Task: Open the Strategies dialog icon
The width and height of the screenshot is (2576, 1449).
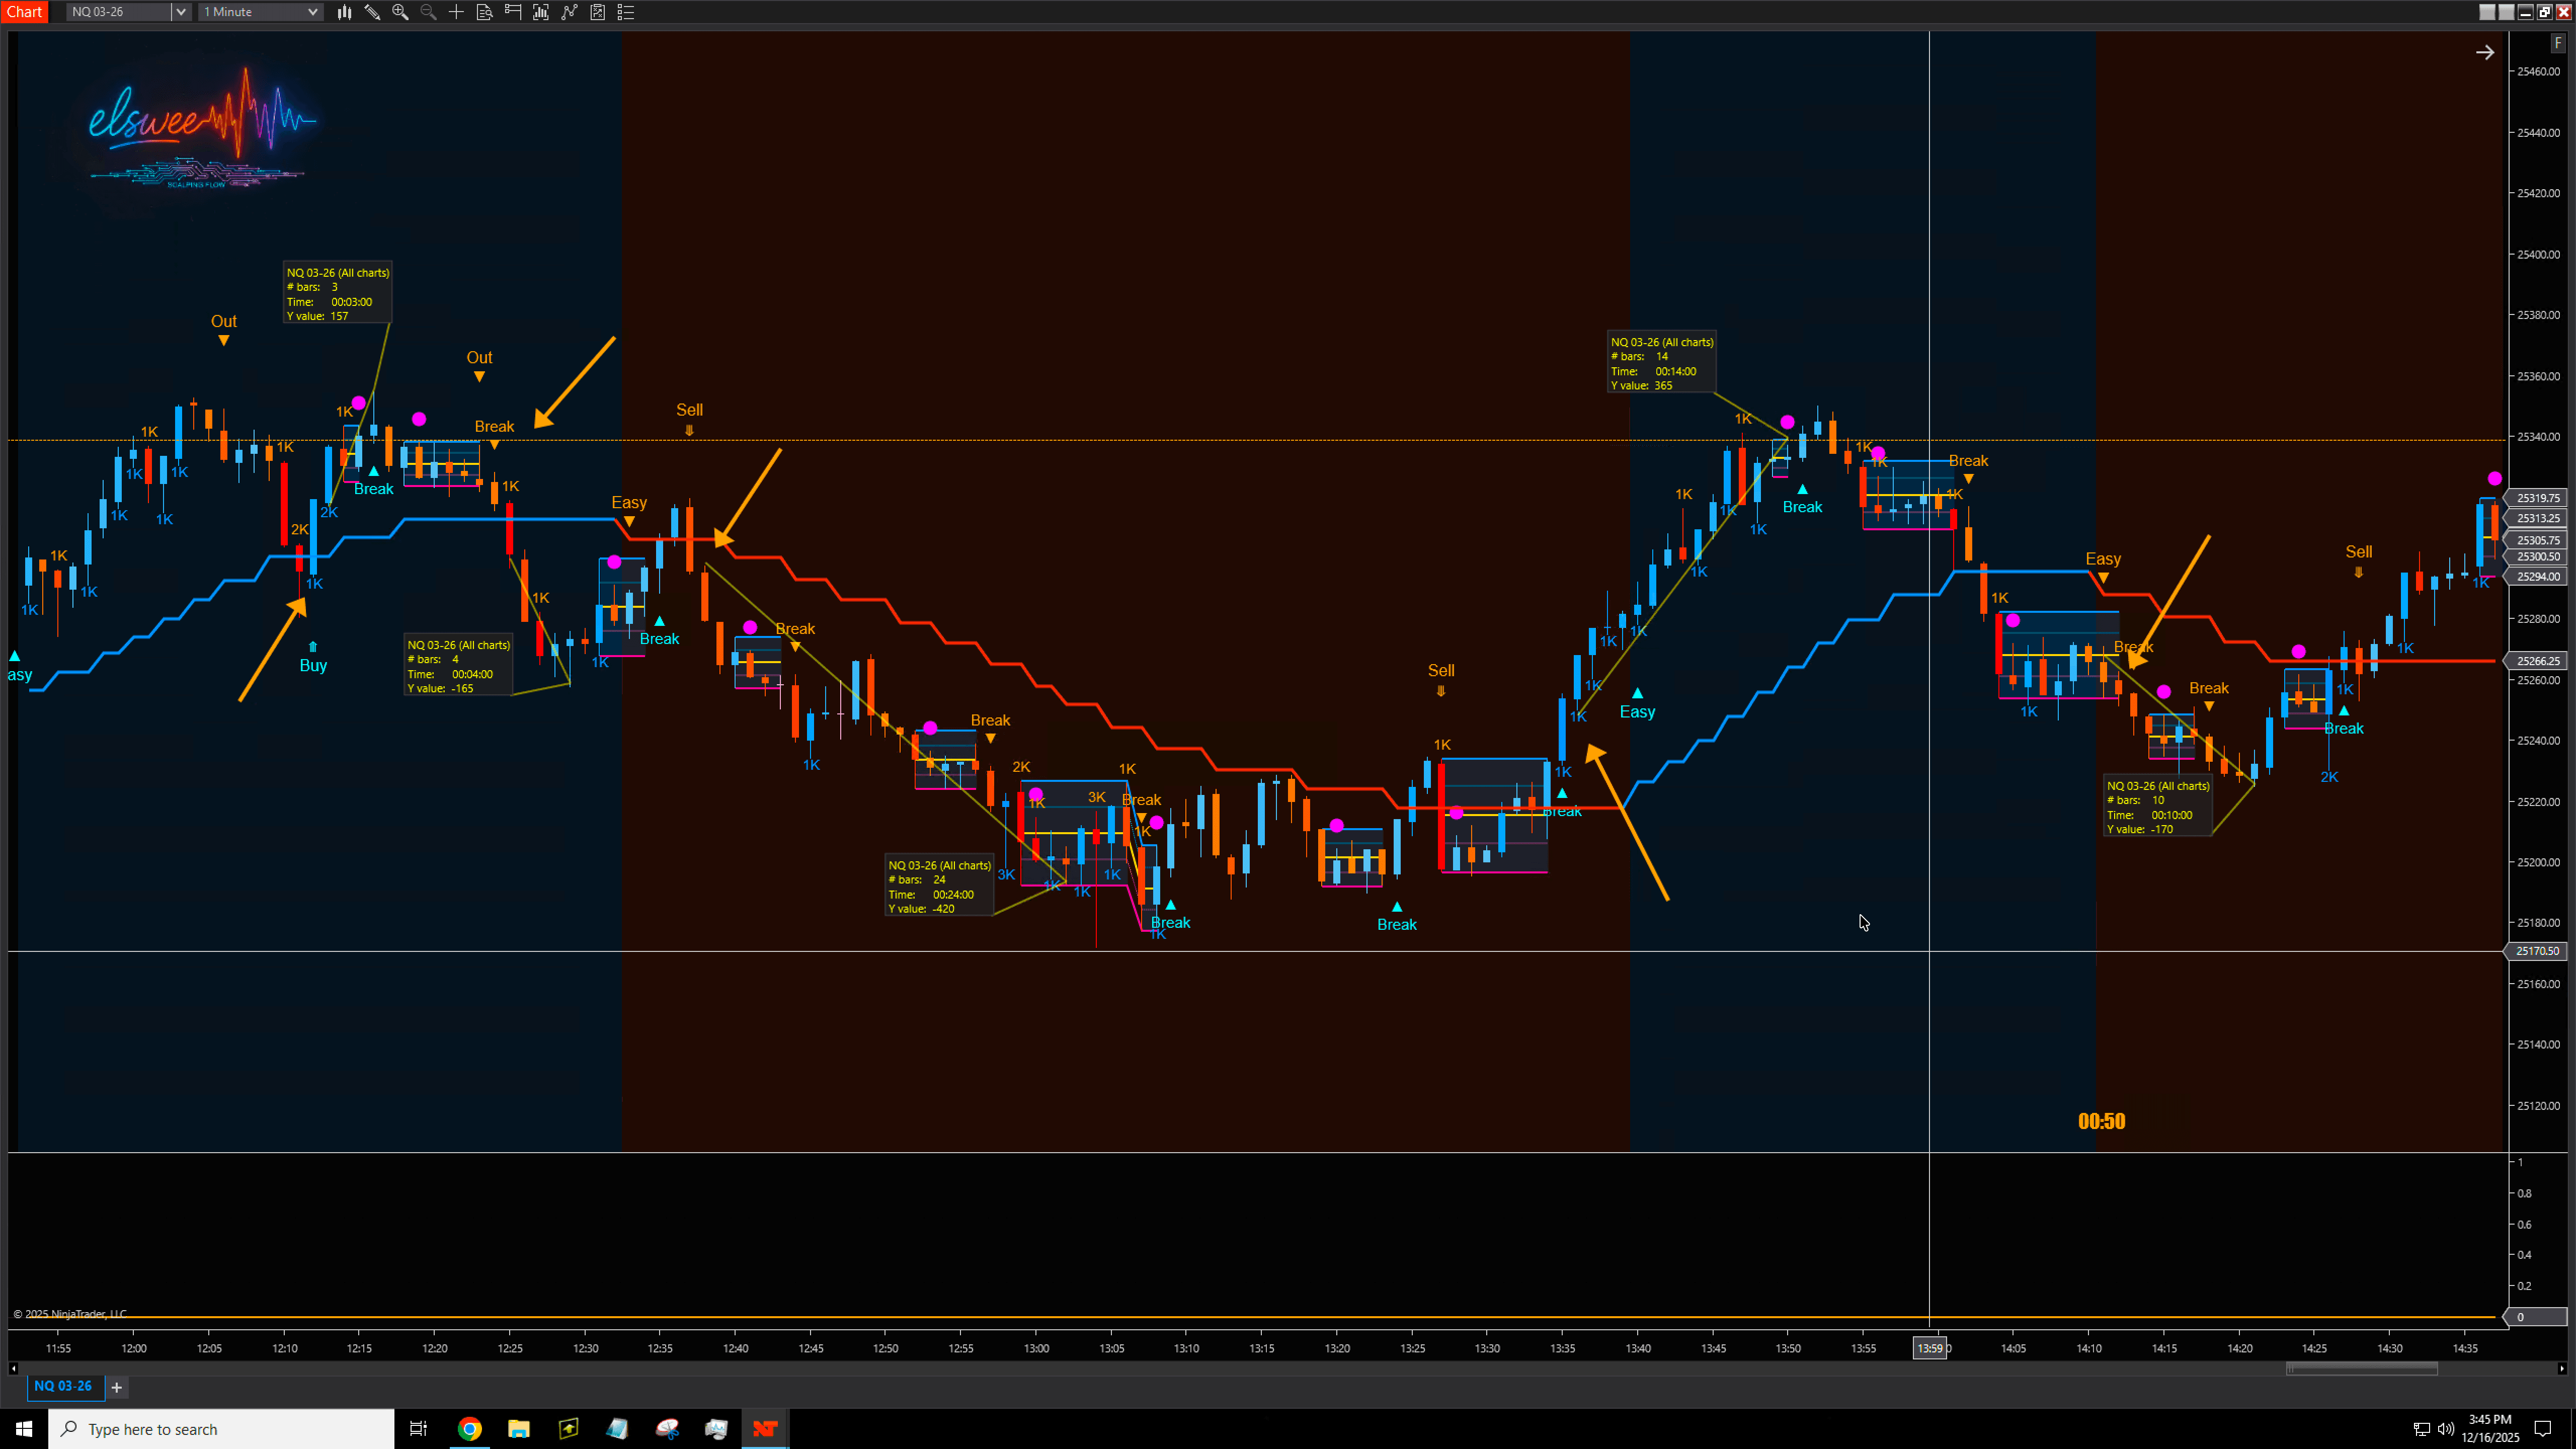Action: 597,12
